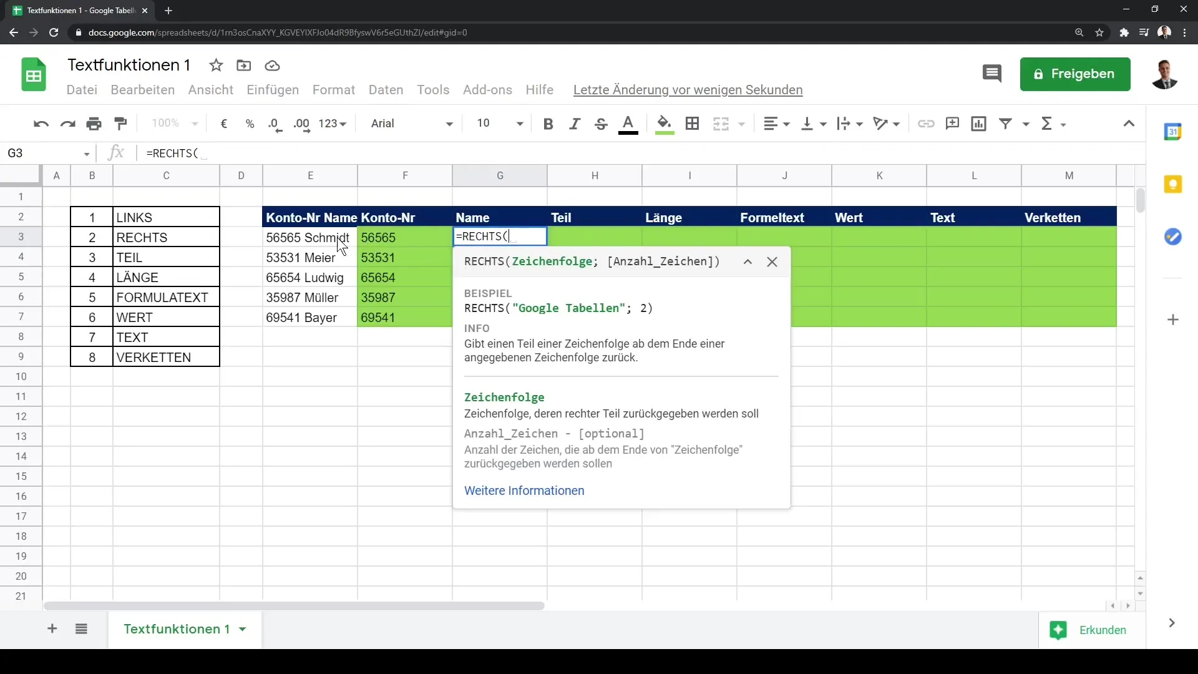Open the Format menu
This screenshot has height=674, width=1198.
click(x=334, y=90)
